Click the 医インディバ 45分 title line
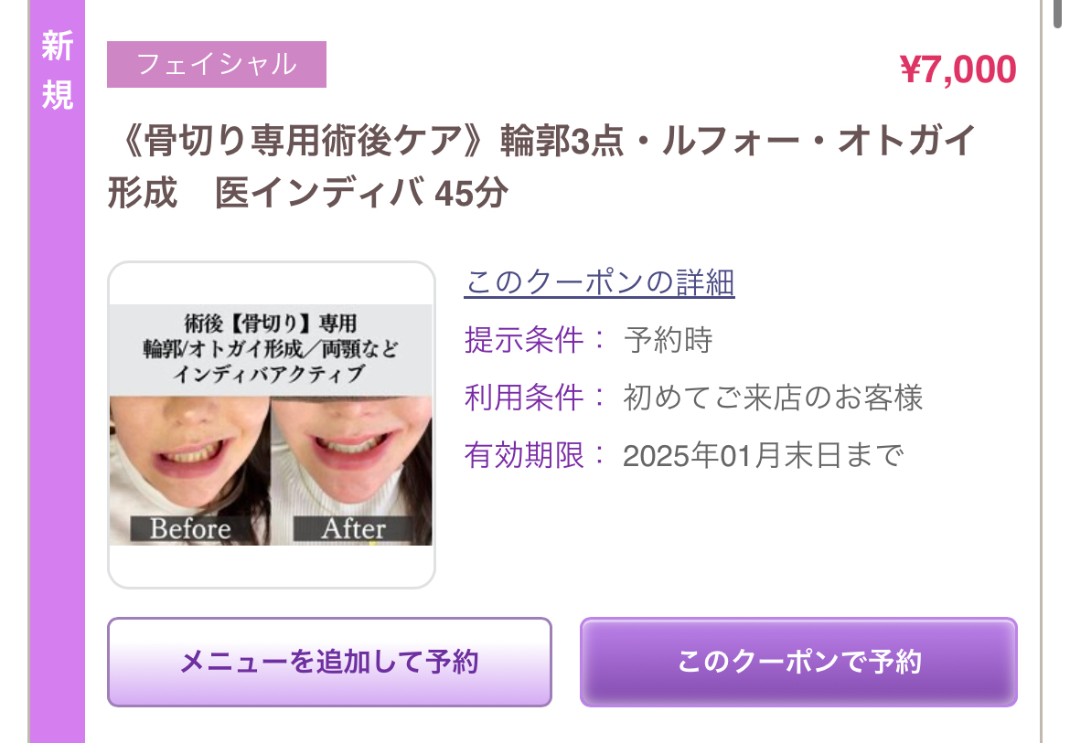The image size is (1070, 743). 361,192
